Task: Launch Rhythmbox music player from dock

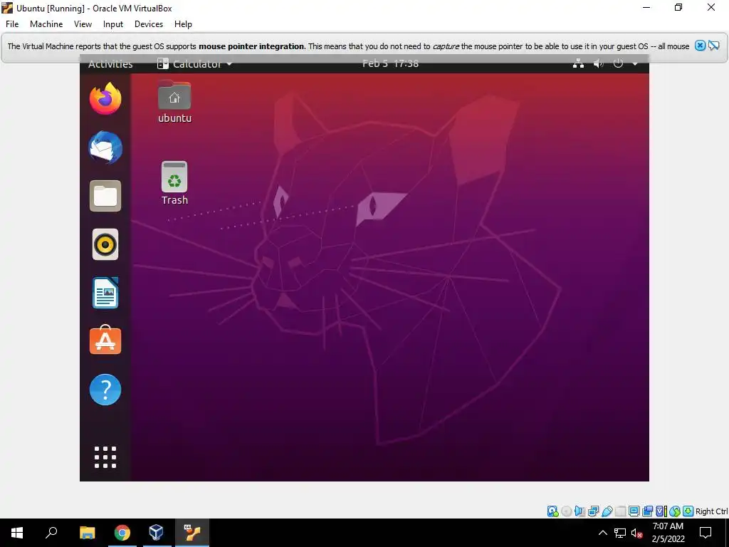Action: (x=105, y=244)
